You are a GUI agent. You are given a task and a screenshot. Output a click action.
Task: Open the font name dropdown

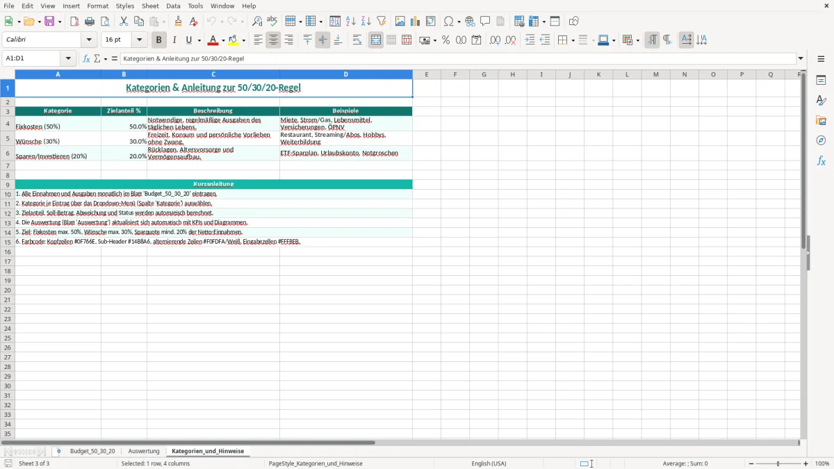tap(90, 40)
